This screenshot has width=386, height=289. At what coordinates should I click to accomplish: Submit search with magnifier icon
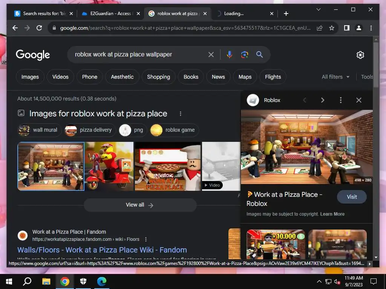click(x=259, y=55)
